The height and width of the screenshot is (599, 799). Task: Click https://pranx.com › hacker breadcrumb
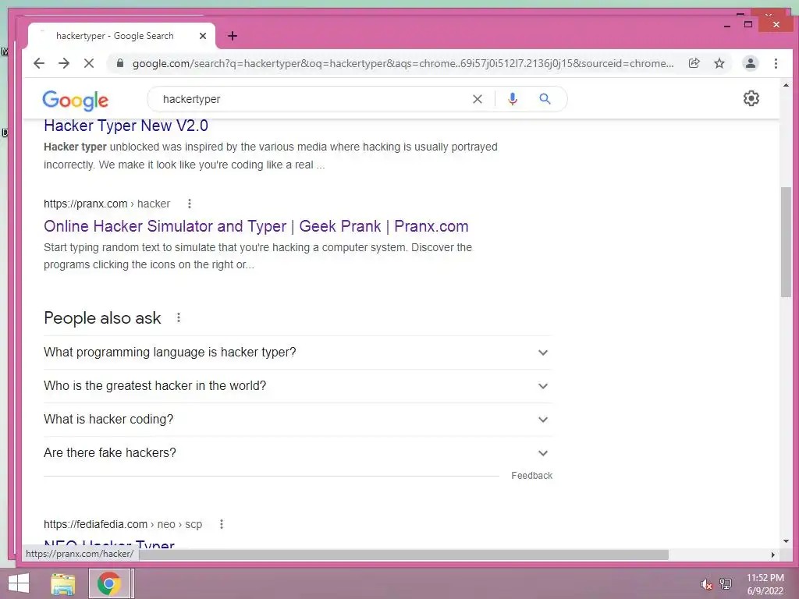(x=106, y=204)
